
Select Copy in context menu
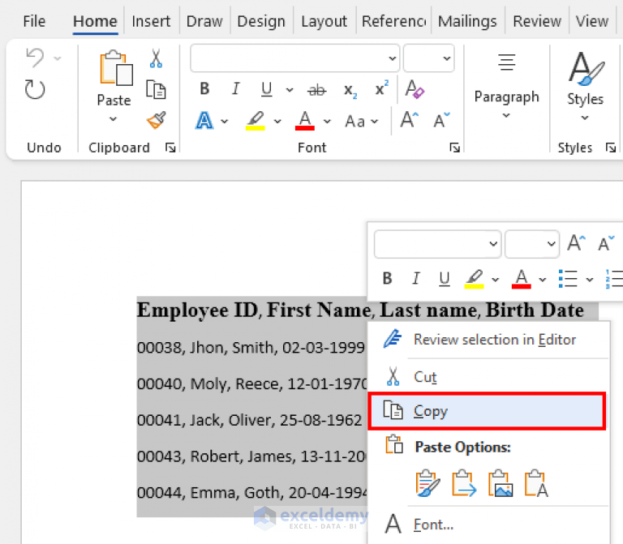[487, 411]
